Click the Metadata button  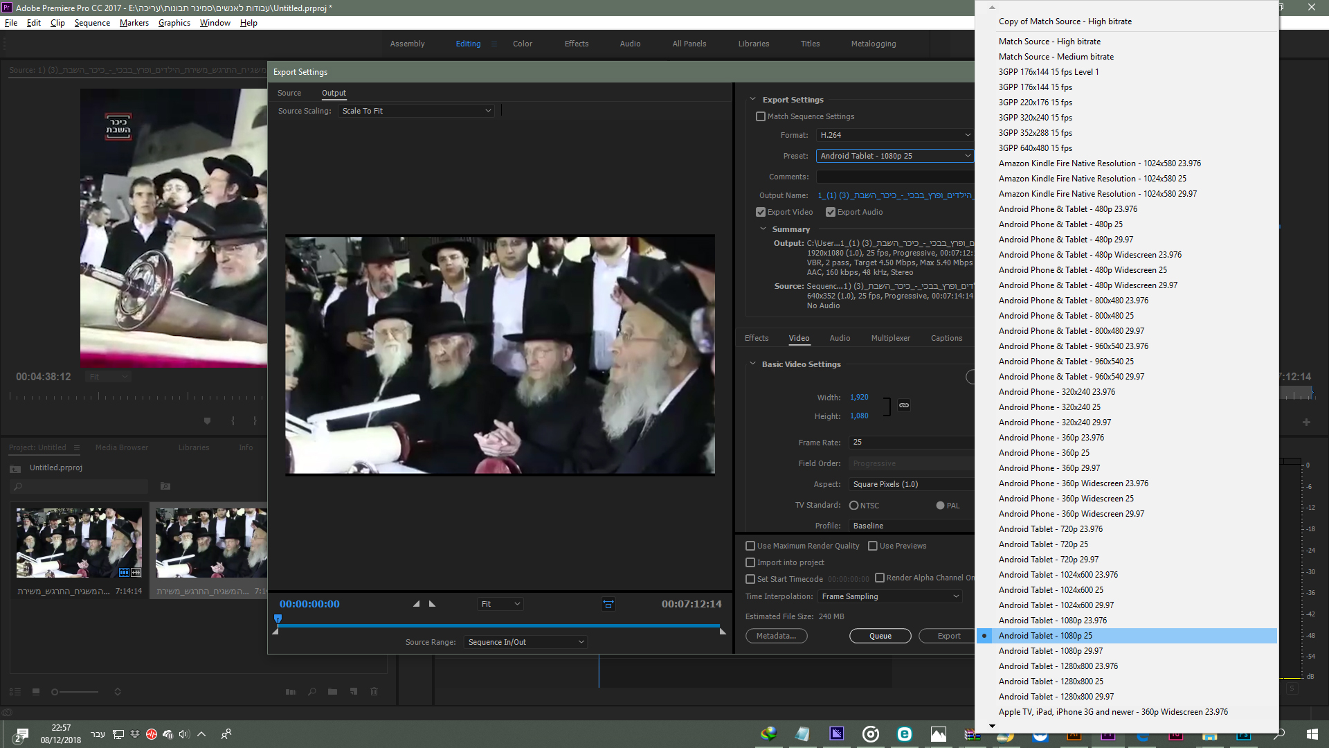pyautogui.click(x=776, y=636)
